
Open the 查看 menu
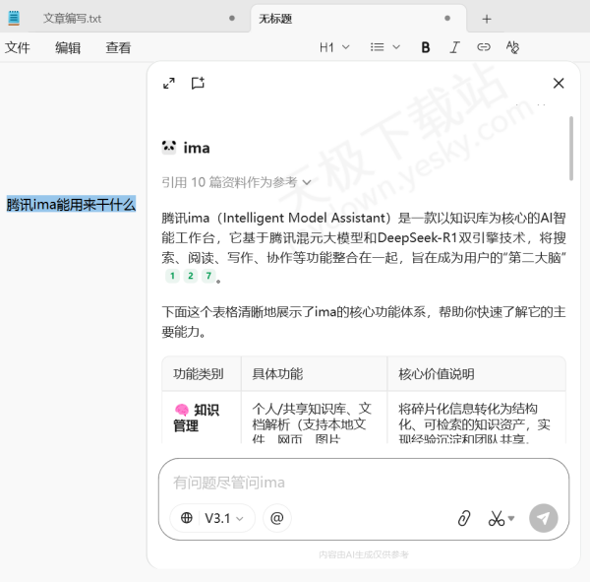pyautogui.click(x=118, y=47)
